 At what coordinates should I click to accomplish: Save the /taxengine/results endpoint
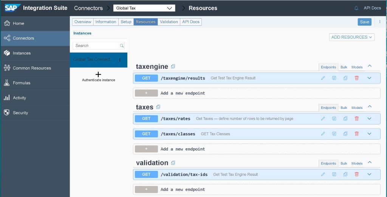(x=334, y=78)
